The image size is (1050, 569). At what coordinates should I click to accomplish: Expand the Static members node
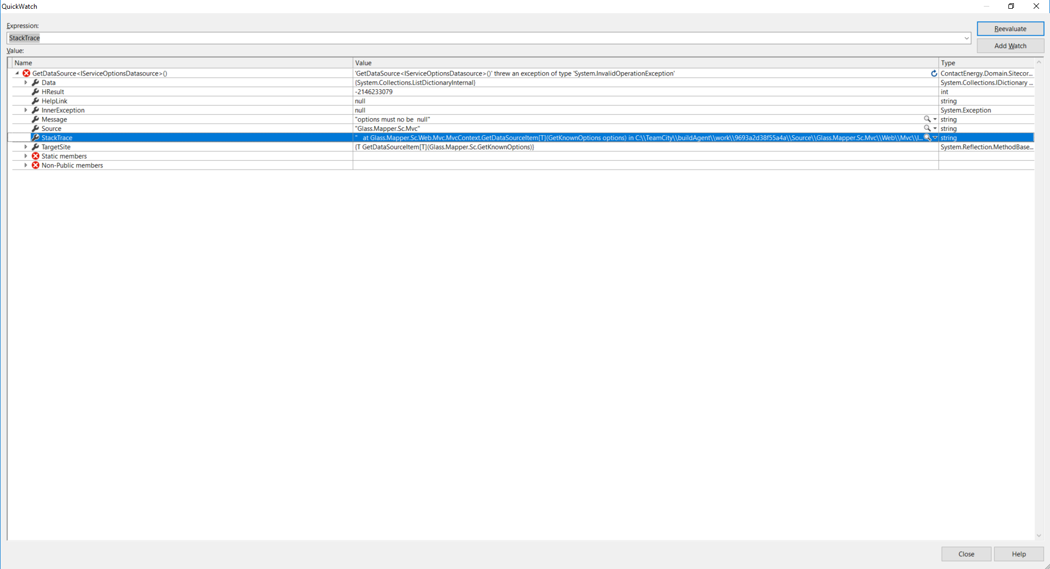click(x=26, y=156)
